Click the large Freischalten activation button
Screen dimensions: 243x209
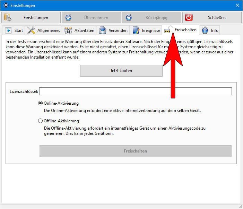pos(136,151)
